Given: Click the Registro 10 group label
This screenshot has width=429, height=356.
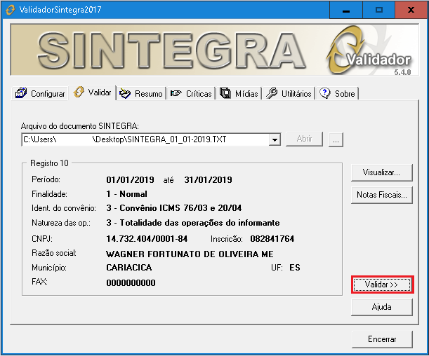Looking at the screenshot, I should (49, 163).
